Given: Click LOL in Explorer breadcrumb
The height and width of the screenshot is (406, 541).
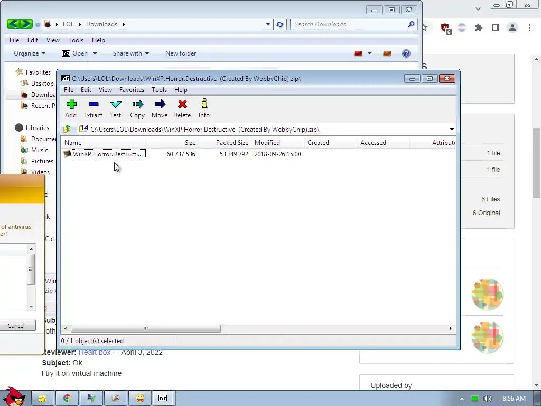Looking at the screenshot, I should click(68, 24).
